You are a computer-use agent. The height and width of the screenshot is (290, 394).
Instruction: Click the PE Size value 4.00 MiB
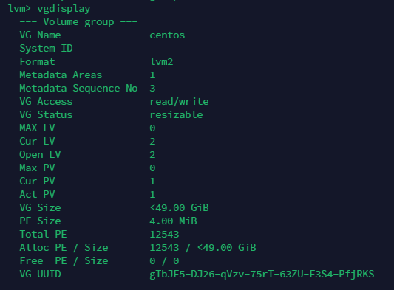[174, 221]
